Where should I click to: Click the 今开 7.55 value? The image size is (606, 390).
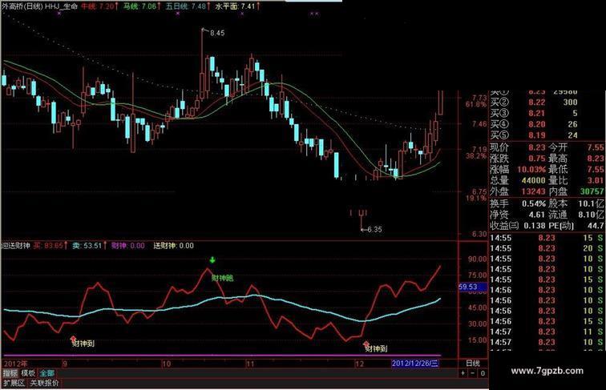coord(596,147)
